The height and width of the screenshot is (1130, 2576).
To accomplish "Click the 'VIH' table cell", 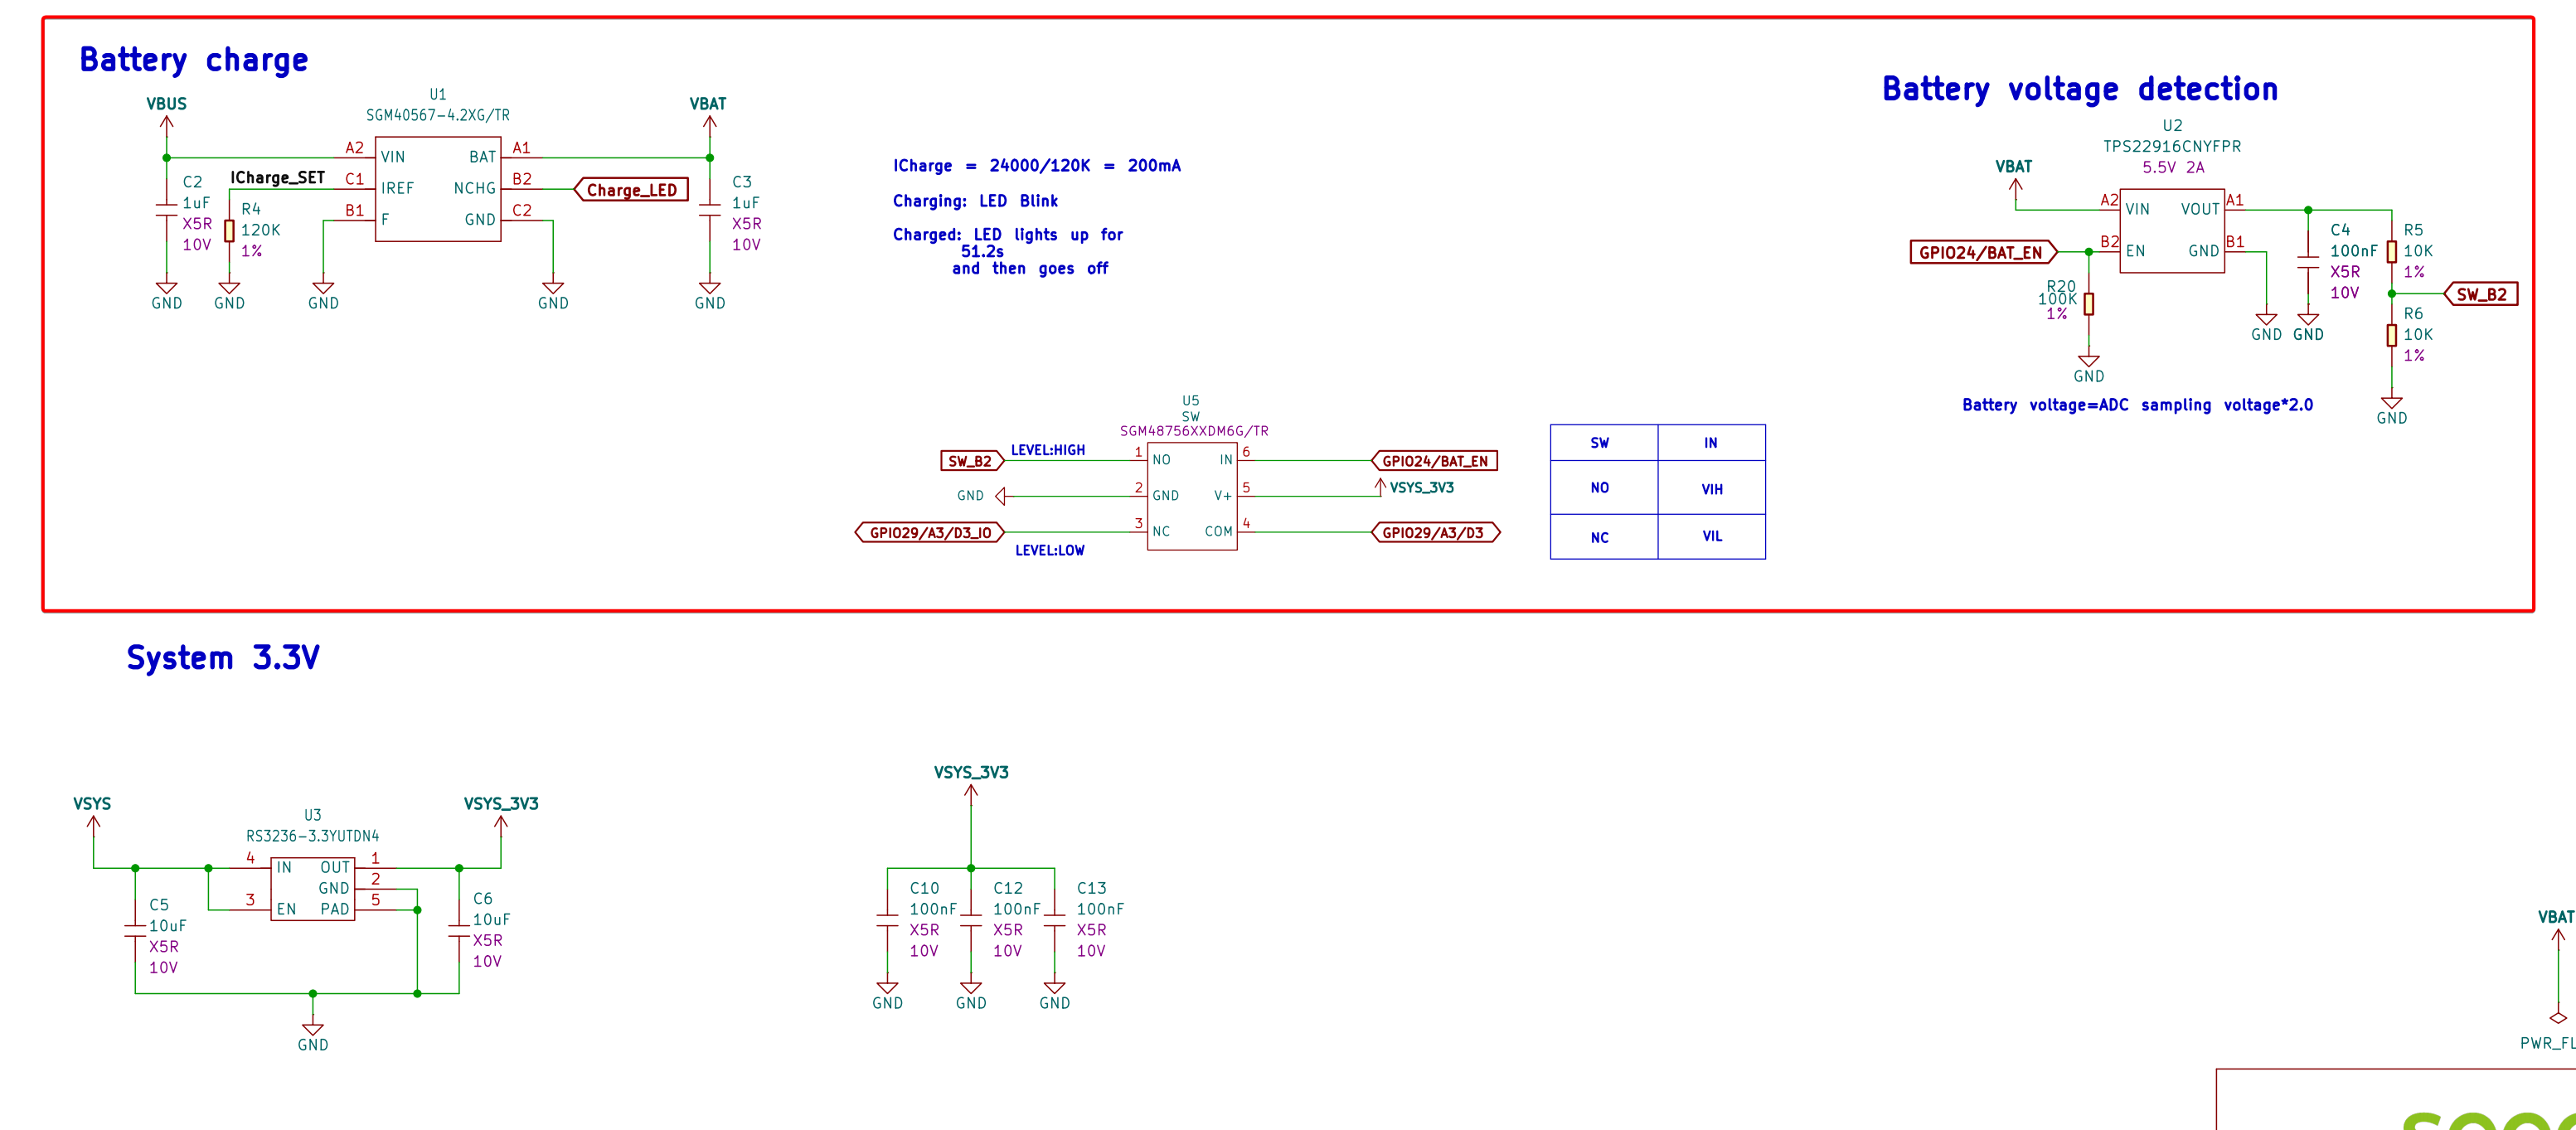I will click(1712, 488).
